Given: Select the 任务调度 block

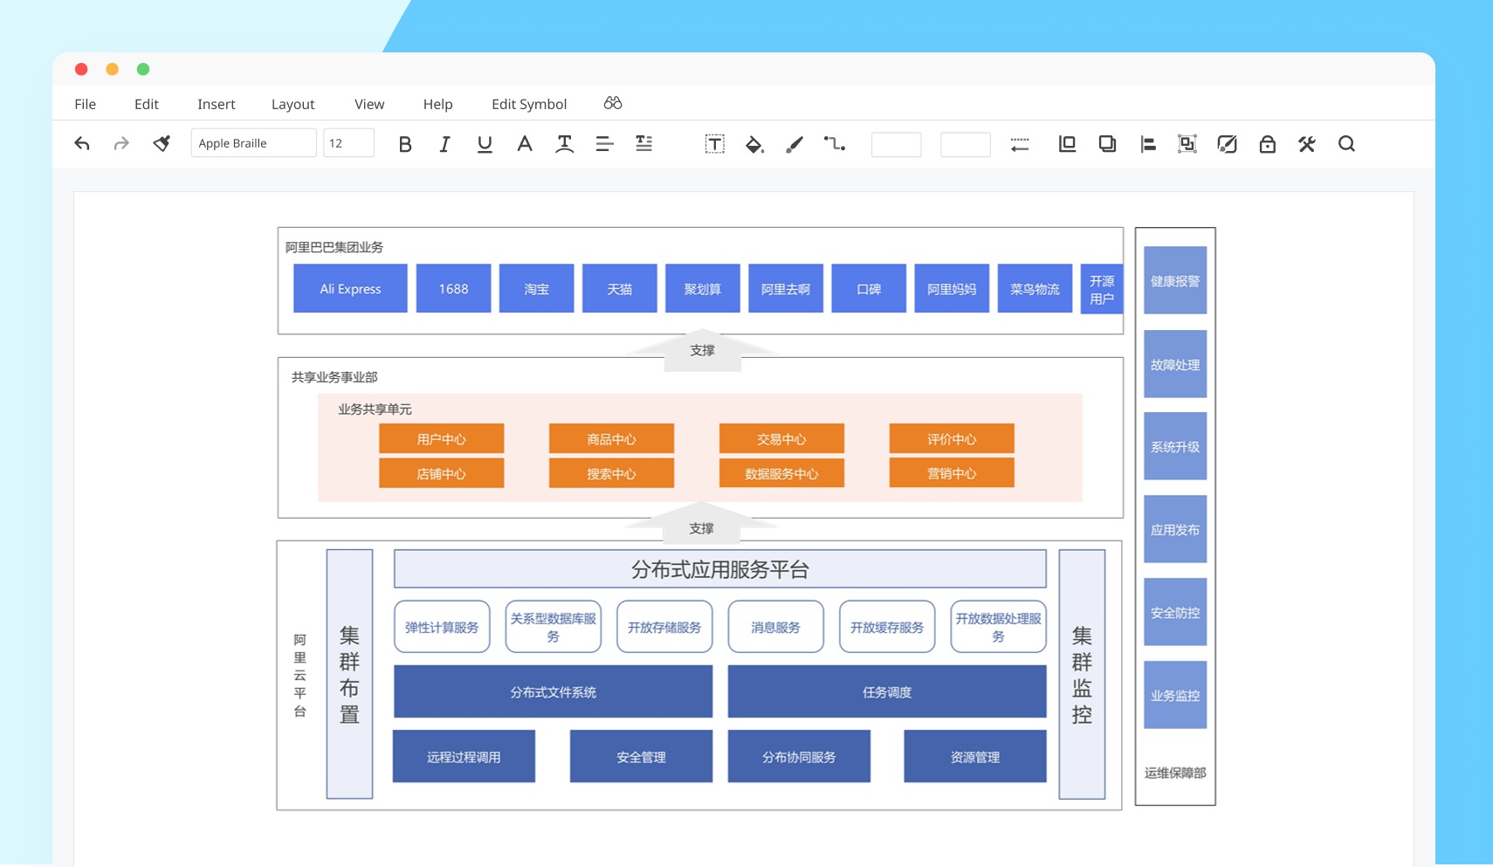Looking at the screenshot, I should (x=887, y=692).
